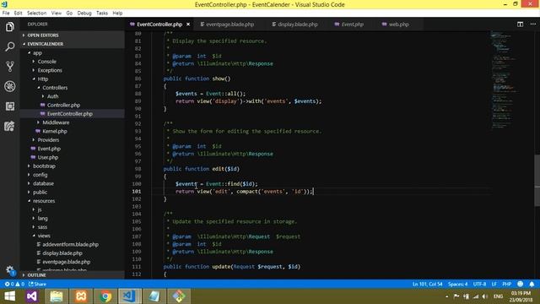Screen dimensions: 540x304
Task: Click Windows Start button on taskbar
Action: click(9, 296)
